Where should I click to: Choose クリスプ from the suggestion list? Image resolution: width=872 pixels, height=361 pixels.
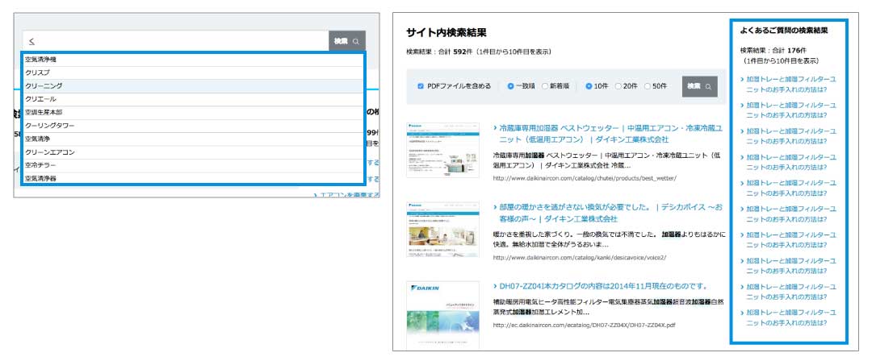[x=193, y=73]
